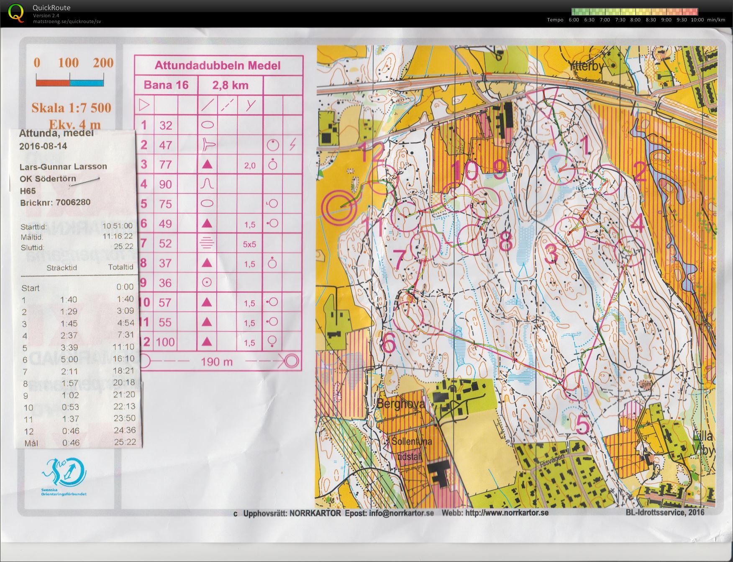Screen dimensions: 733x562
Task: Click the 'Ytterby' place name on map
Action: pos(586,66)
